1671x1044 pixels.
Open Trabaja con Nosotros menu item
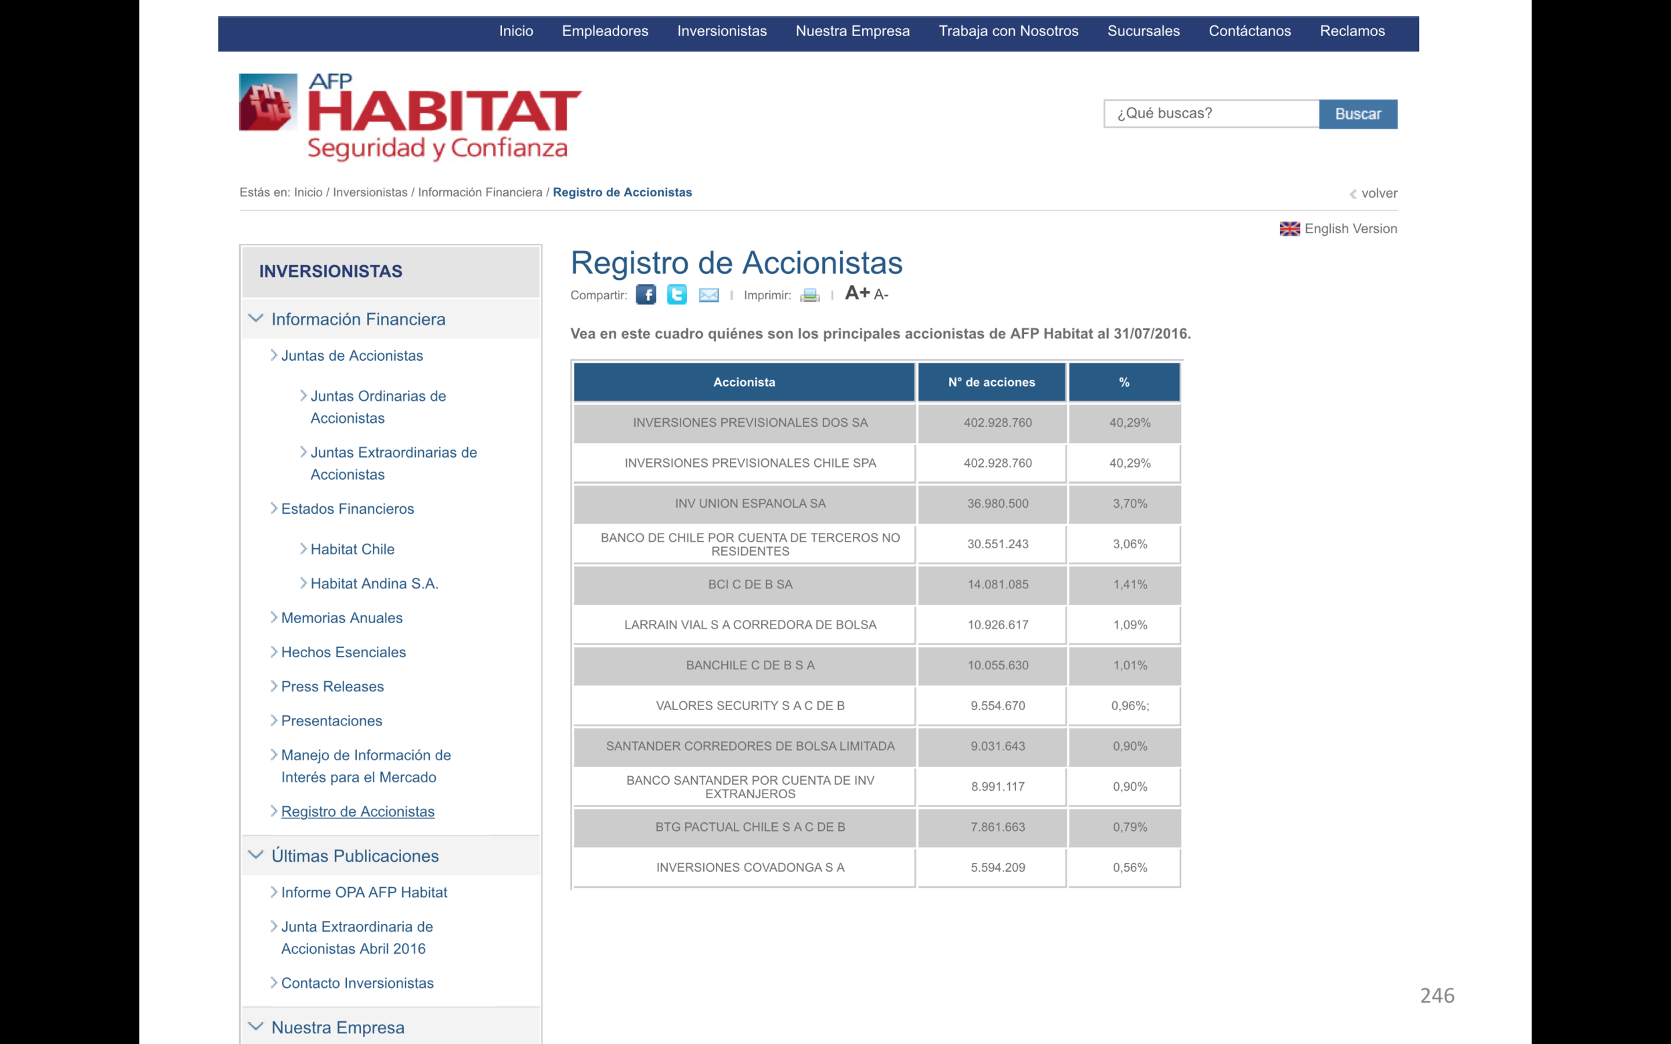click(x=1008, y=31)
